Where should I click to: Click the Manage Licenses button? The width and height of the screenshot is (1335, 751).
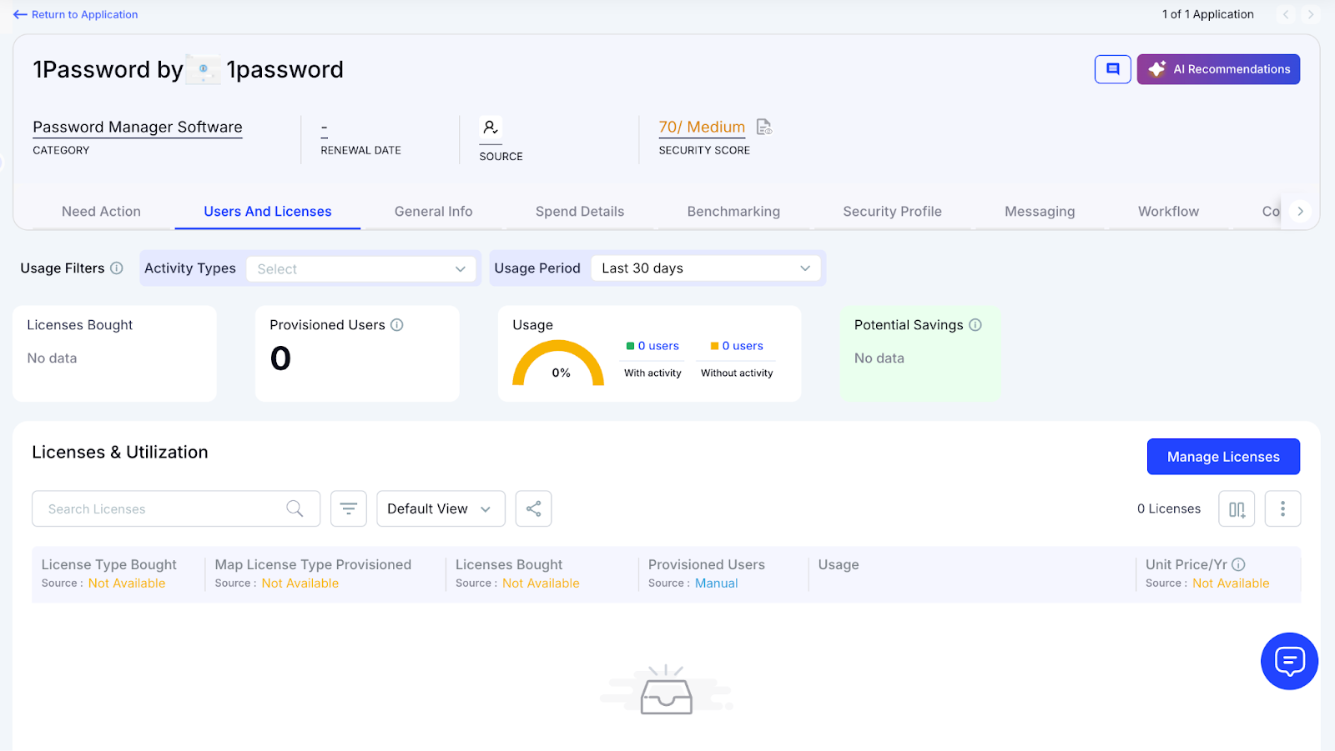coord(1223,457)
